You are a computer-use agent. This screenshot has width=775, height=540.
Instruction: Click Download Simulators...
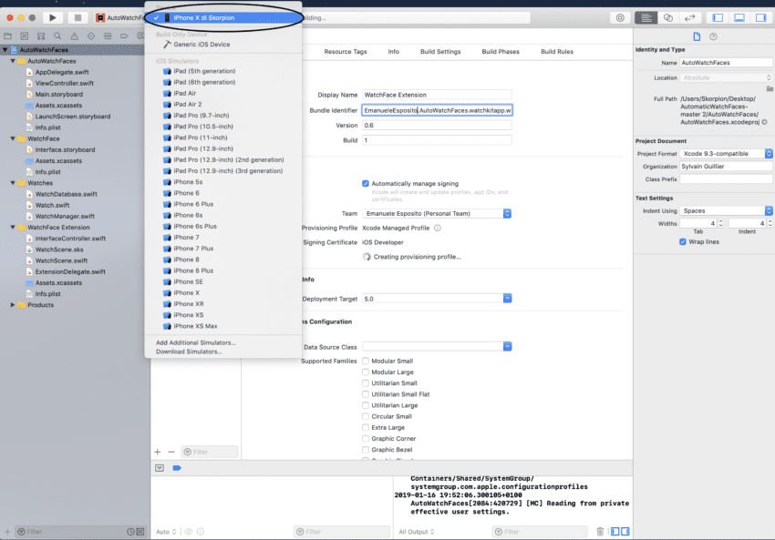pyautogui.click(x=189, y=352)
